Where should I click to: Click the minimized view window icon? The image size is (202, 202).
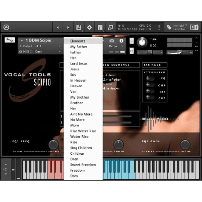pos(111,27)
